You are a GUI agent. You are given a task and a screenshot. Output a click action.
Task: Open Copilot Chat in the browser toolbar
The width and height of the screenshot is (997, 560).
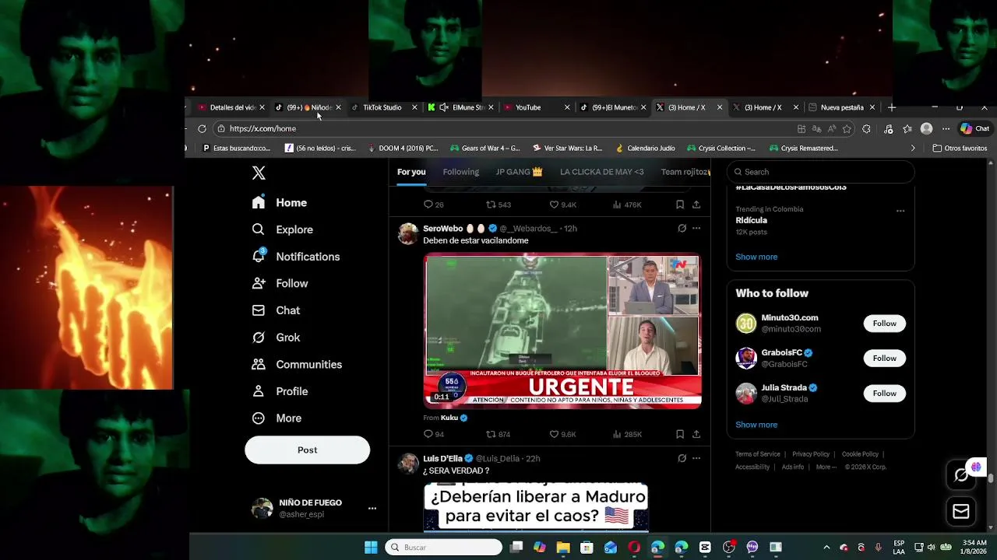pos(974,129)
